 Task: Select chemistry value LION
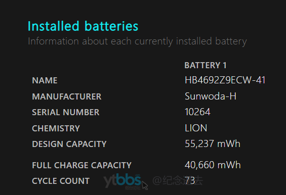click(x=196, y=128)
